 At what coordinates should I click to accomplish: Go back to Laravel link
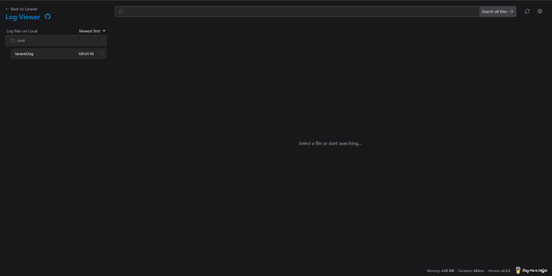pyautogui.click(x=21, y=9)
